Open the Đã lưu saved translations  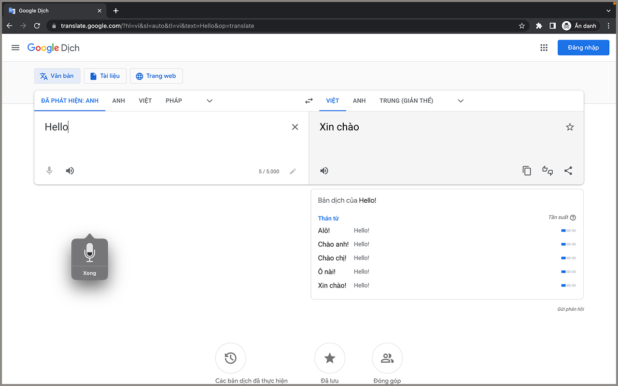click(x=330, y=358)
